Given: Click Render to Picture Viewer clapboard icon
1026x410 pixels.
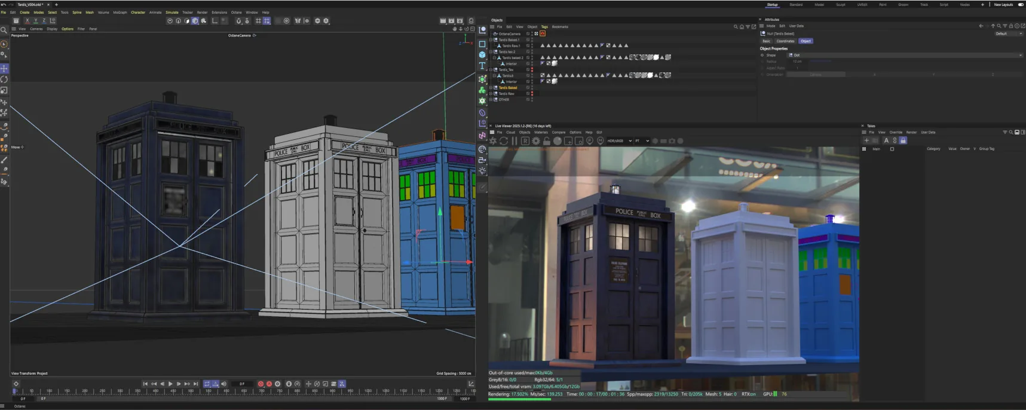Looking at the screenshot, I should pyautogui.click(x=451, y=21).
